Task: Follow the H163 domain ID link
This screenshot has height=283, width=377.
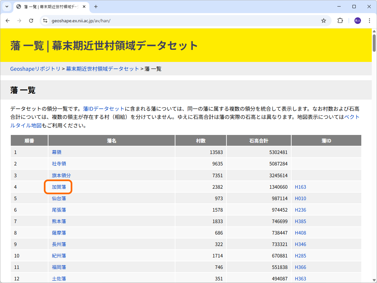Action: pos(300,187)
